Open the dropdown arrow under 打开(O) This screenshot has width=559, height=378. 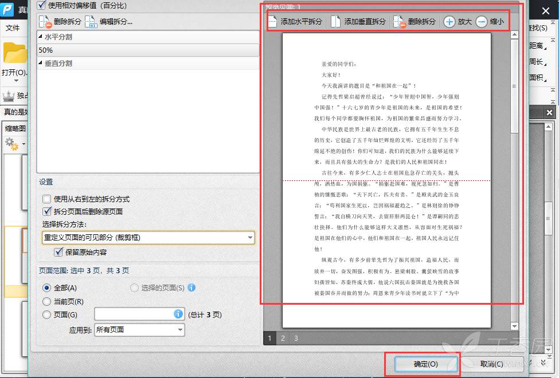pyautogui.click(x=15, y=81)
